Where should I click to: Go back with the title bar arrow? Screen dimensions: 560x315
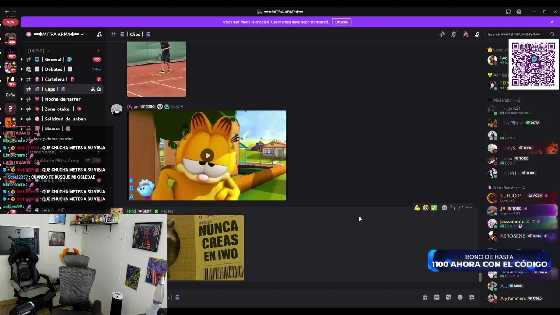point(7,12)
